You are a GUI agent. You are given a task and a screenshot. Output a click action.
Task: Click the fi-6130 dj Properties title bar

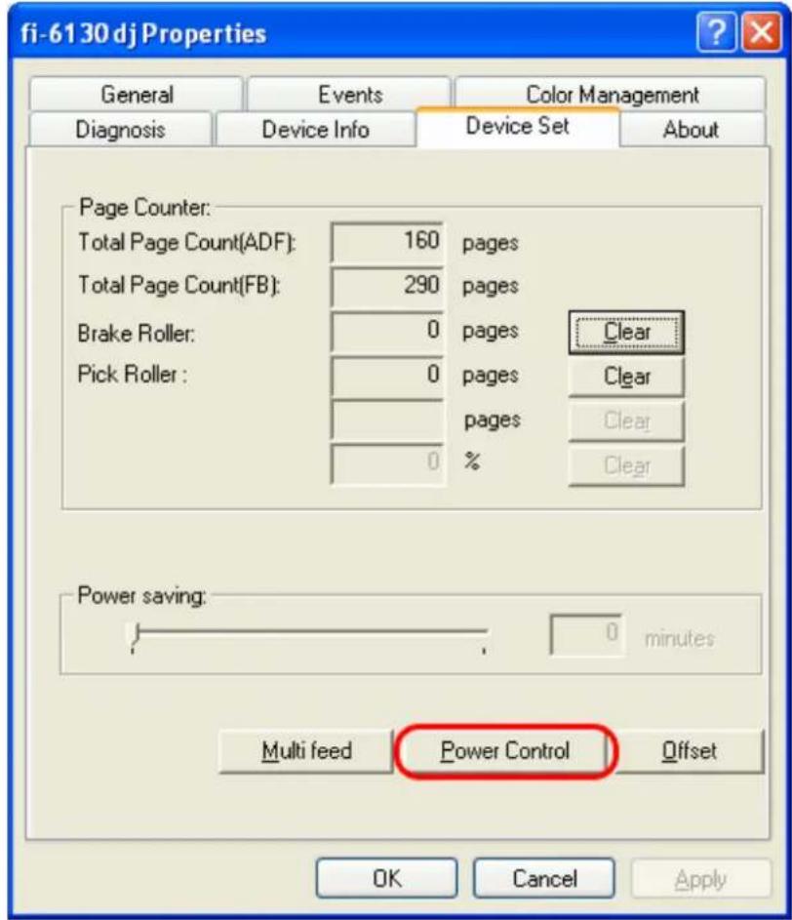coord(352,33)
